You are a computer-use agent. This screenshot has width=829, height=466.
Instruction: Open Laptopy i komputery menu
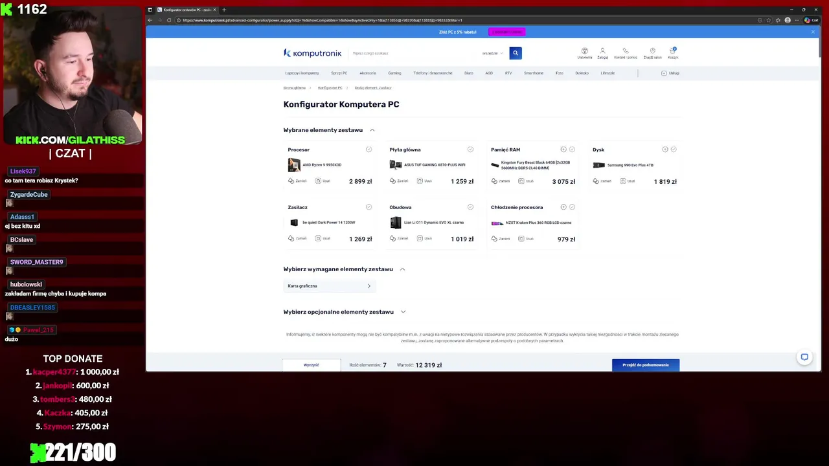tap(302, 73)
